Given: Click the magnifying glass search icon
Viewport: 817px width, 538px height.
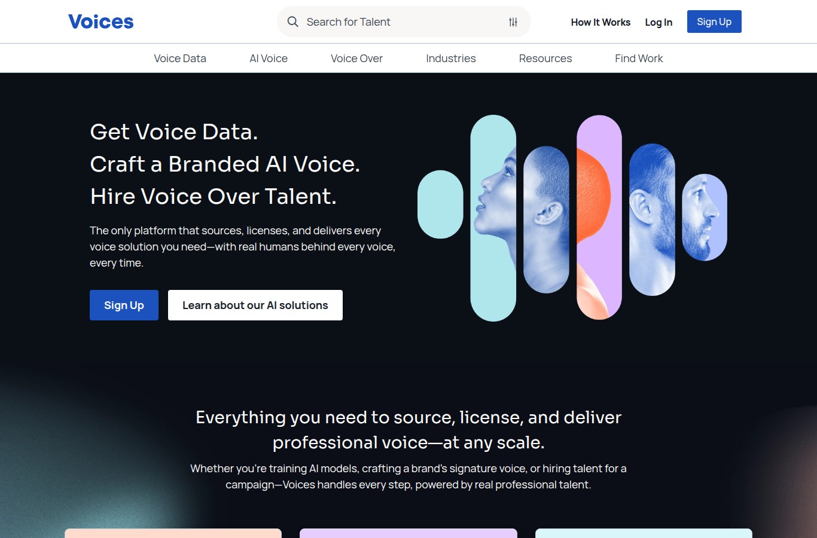Looking at the screenshot, I should pyautogui.click(x=293, y=22).
